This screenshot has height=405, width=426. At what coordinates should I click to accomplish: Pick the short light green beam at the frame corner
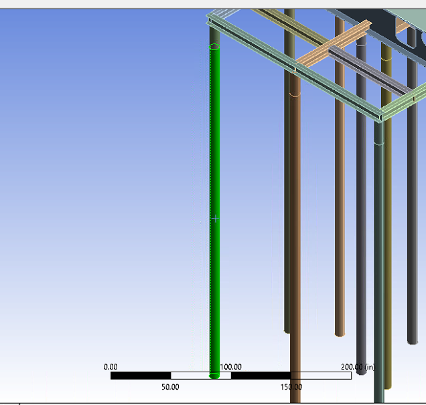pos(403,102)
